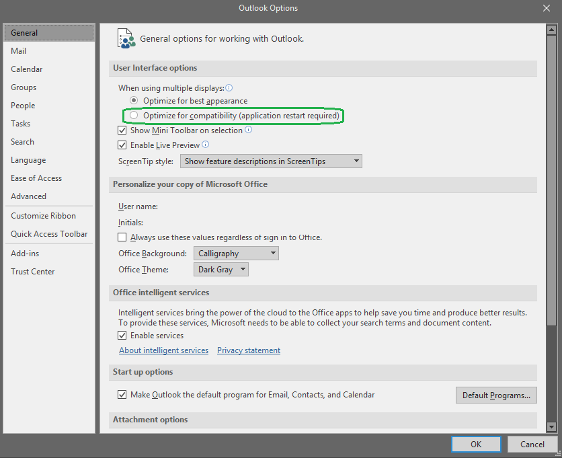Open Customize Ribbon settings
The image size is (562, 458).
coord(49,216)
